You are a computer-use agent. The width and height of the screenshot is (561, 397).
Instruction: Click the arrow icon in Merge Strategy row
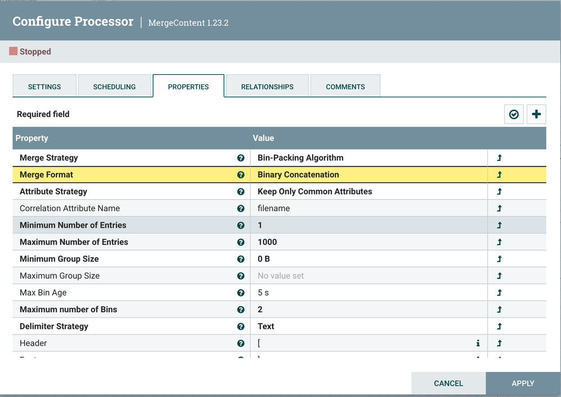click(499, 158)
